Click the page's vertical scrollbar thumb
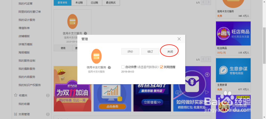Image resolution: width=266 pixels, height=119 pixels. [264, 46]
